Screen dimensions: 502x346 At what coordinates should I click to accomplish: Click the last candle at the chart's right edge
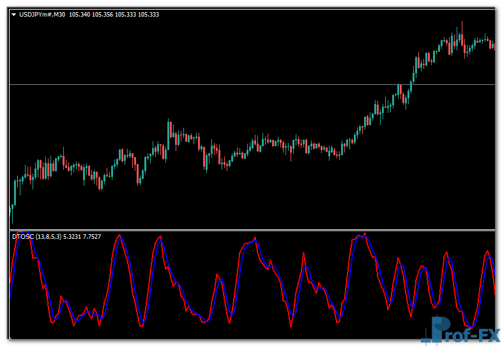click(x=494, y=45)
